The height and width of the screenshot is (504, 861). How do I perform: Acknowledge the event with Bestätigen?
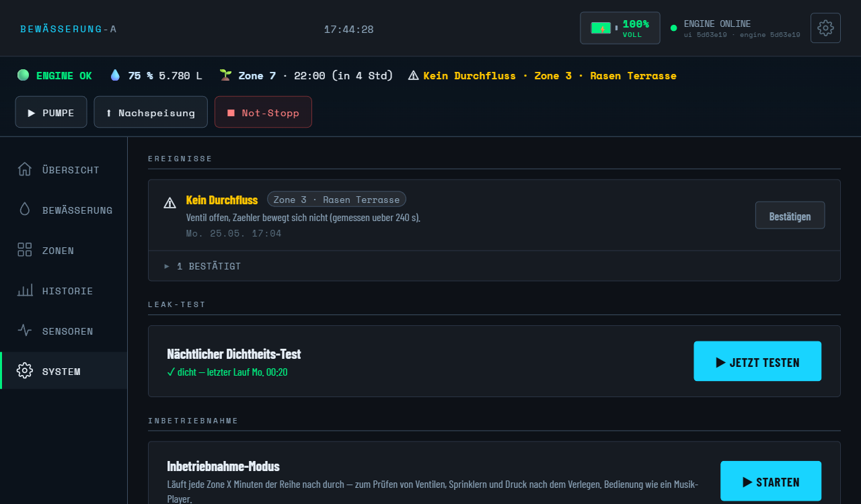click(x=790, y=216)
